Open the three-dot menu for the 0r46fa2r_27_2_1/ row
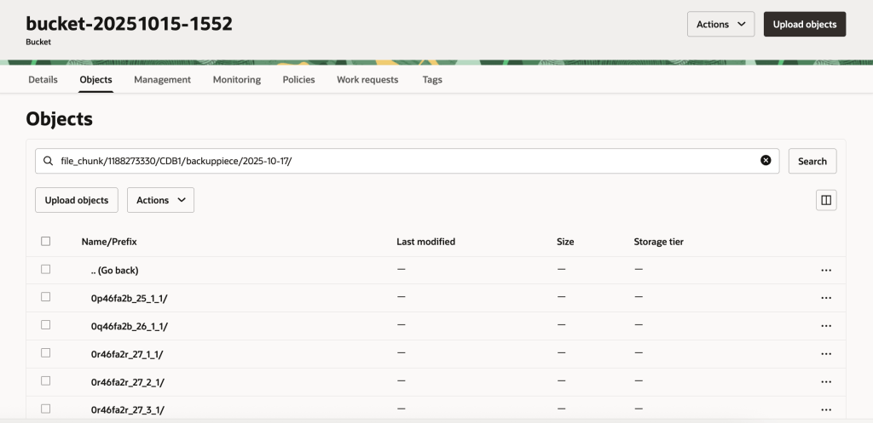The image size is (873, 423). [825, 382]
